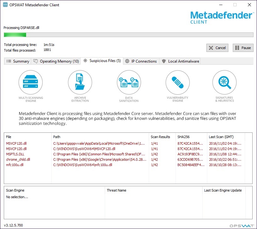Click the Google Chrome Application path cell

point(100,159)
